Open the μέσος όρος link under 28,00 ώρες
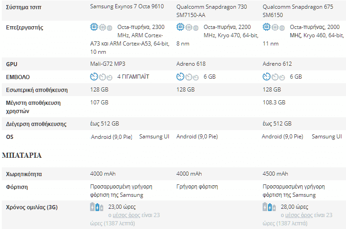346x229 pixels. tap(299, 215)
